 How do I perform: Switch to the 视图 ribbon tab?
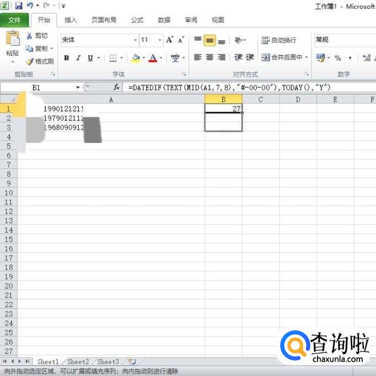tap(218, 20)
